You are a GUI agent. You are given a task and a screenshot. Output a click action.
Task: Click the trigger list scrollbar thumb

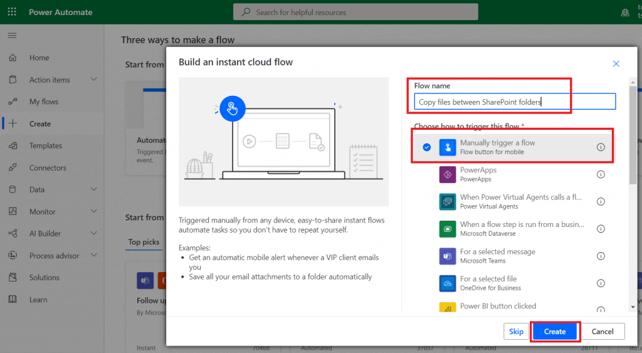click(633, 135)
